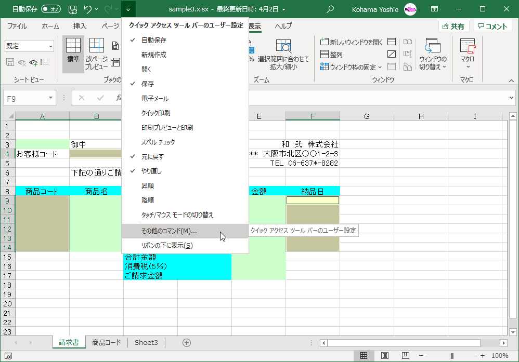The width and height of the screenshot is (519, 362).
Task: Click the 整列 arrange windows icon
Action: (x=325, y=54)
